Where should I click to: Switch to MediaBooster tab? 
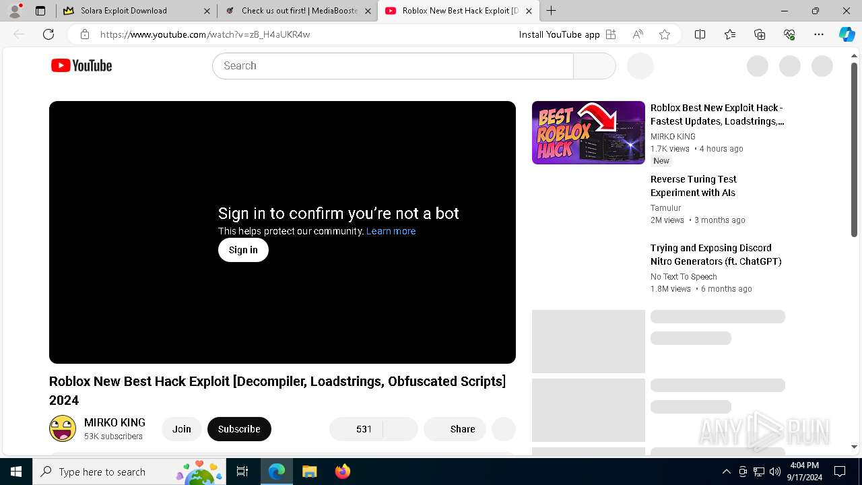point(298,11)
